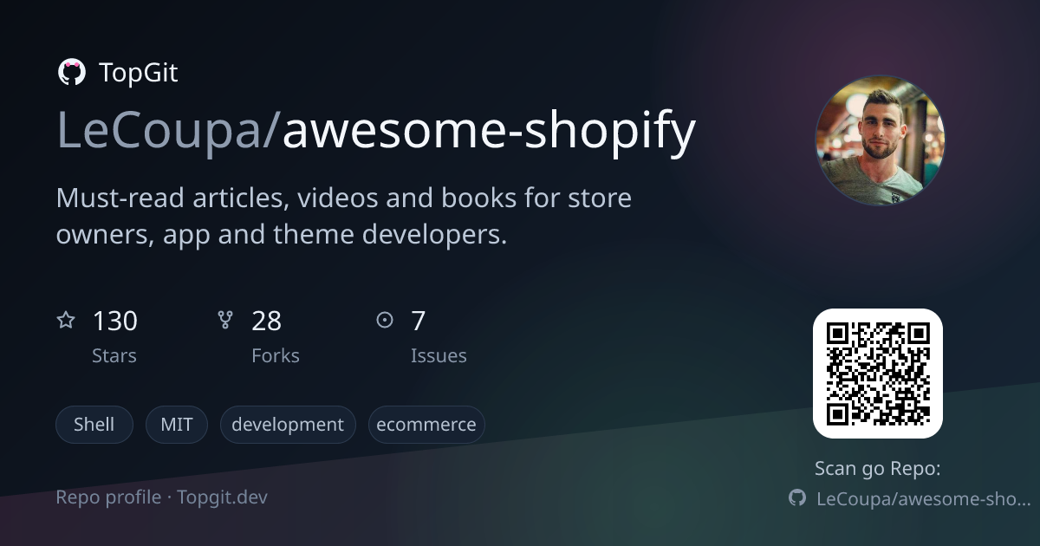1040x546 pixels.
Task: Open the awesome-shopify repository name
Action: pos(489,132)
